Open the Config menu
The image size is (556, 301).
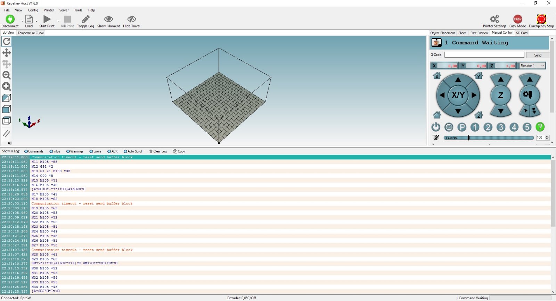[33, 10]
